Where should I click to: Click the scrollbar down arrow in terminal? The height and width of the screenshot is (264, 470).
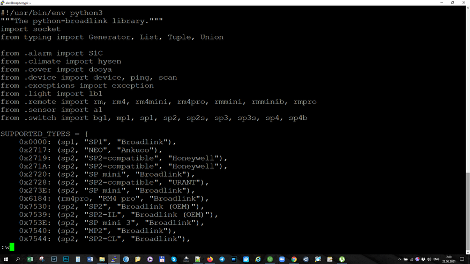468,252
